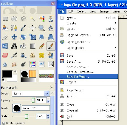The image size is (127, 125).
Task: Select the Ink tool
Action: pos(23,55)
